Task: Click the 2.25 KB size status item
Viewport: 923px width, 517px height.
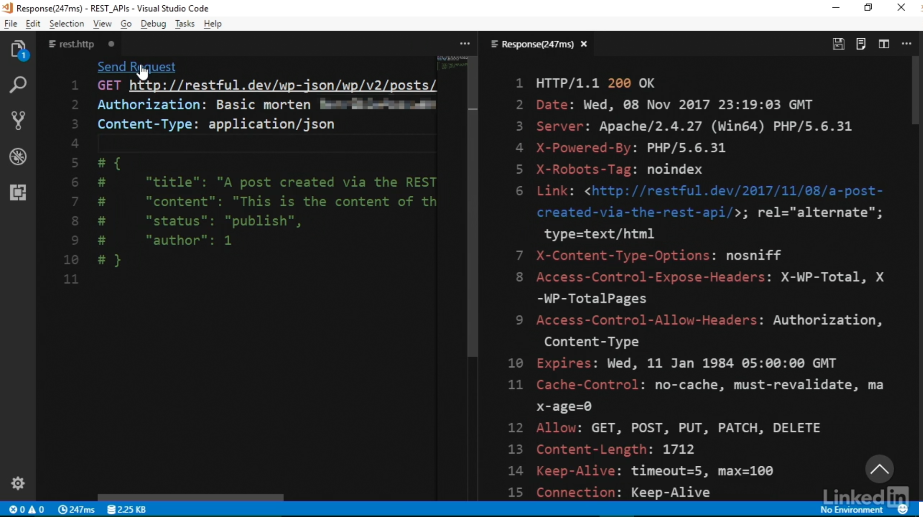Action: 126,509
